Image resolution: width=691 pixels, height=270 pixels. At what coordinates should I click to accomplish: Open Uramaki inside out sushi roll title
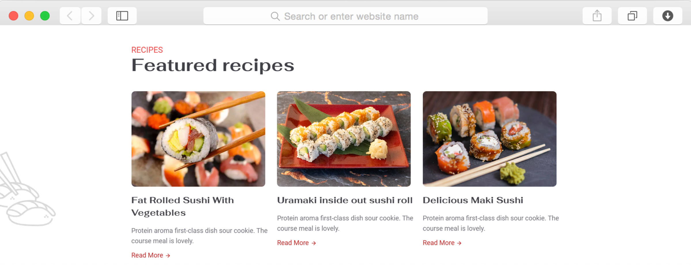click(x=345, y=200)
